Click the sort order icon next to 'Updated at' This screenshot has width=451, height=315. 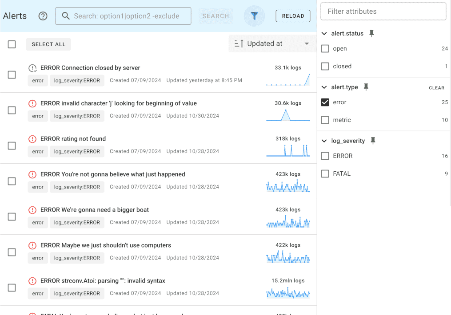point(239,43)
